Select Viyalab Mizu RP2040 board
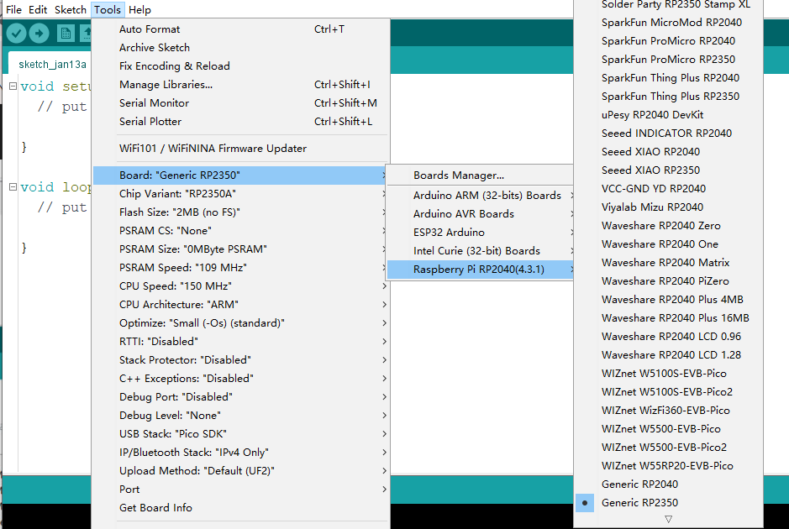Viewport: 789px width, 529px height. [x=669, y=207]
